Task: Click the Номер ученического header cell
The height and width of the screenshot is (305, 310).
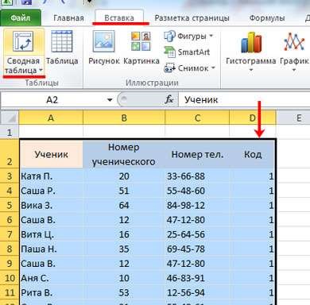Action: [124, 154]
